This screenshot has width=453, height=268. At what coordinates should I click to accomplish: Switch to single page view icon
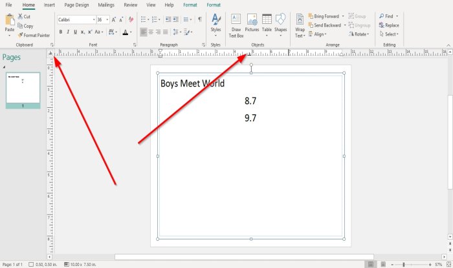pos(370,264)
